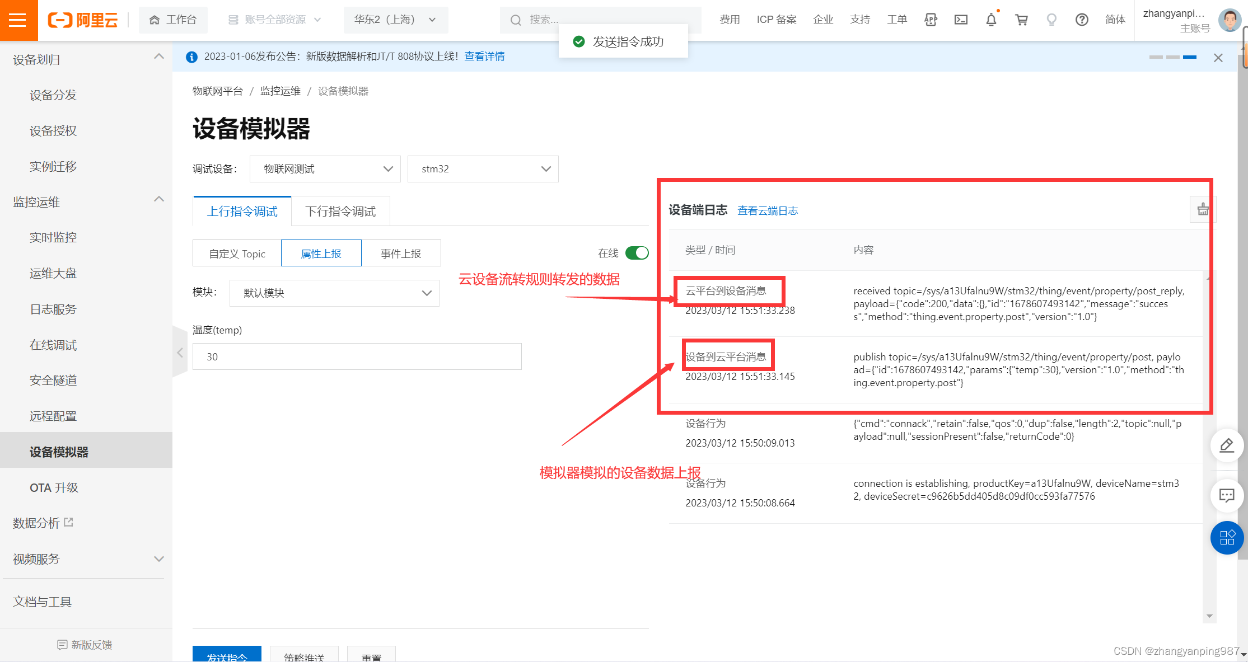Open 华东2（上海） region selector

click(395, 20)
